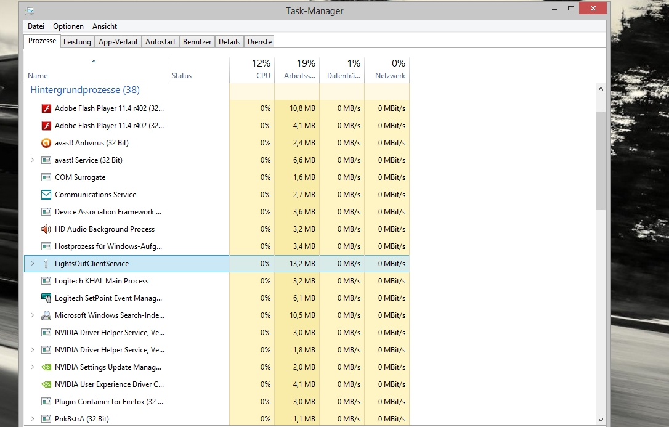The width and height of the screenshot is (669, 427).
Task: Switch to the App-Verlauf tab
Action: [x=118, y=42]
